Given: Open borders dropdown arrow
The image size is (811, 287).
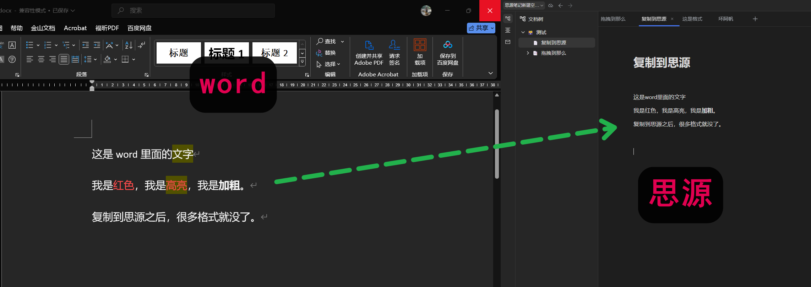Looking at the screenshot, I should tap(134, 60).
